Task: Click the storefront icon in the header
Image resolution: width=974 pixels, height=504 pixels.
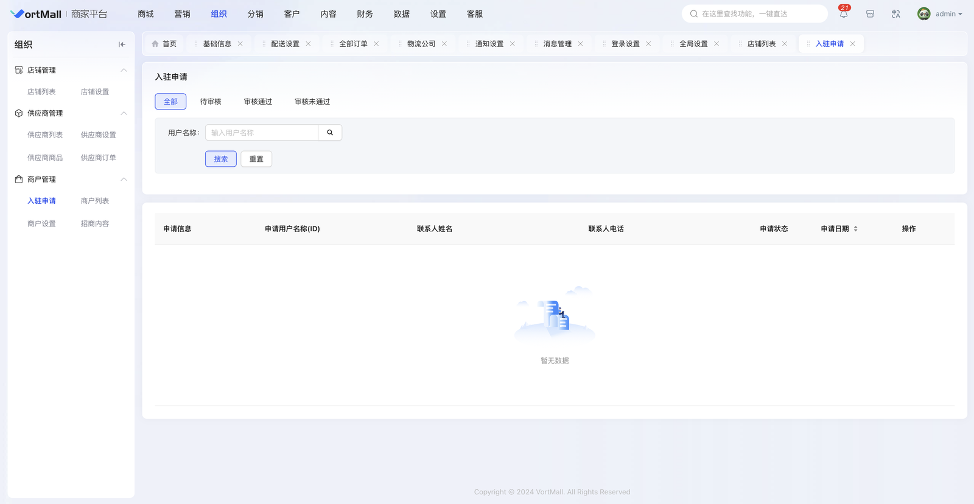Action: tap(870, 14)
